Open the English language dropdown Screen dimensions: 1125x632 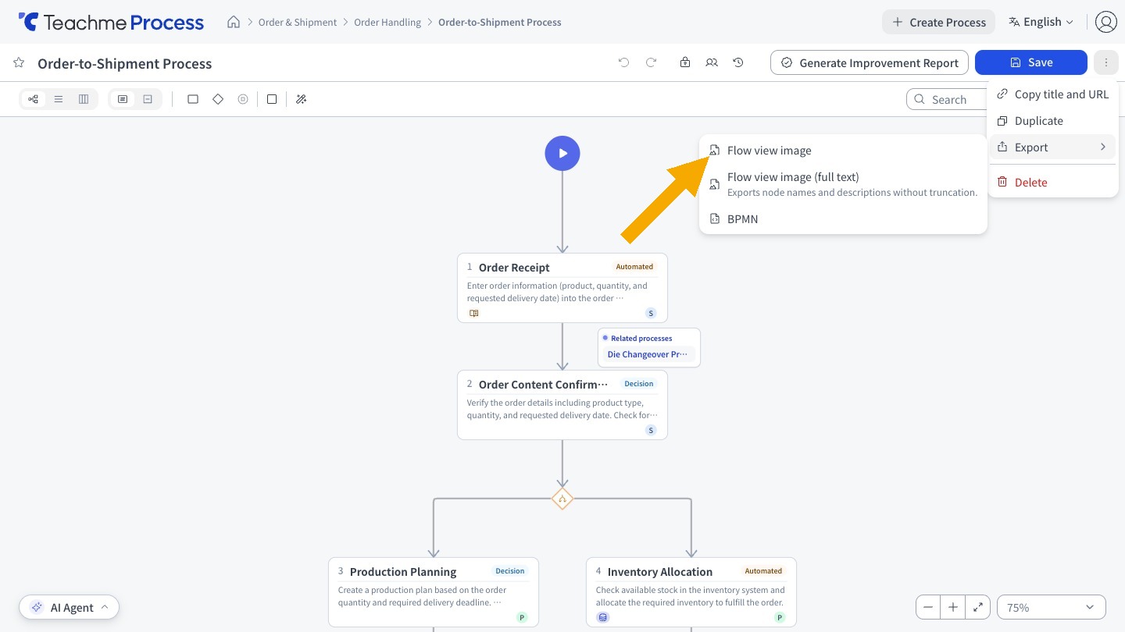[x=1041, y=22]
